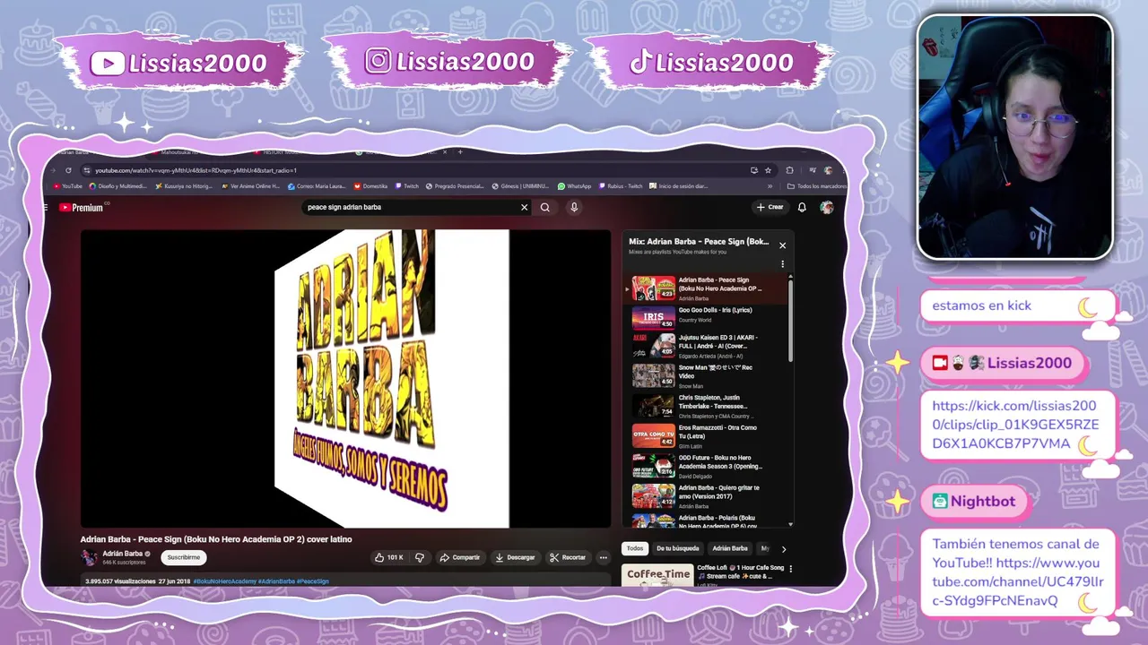The height and width of the screenshot is (645, 1148).
Task: Open the browser extensions puzzle icon
Action: click(x=789, y=170)
